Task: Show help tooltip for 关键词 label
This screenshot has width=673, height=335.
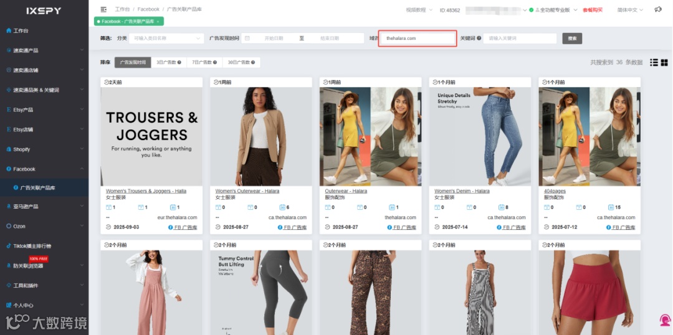Action: (479, 38)
